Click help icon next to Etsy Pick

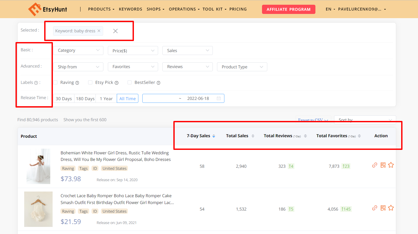pos(117,83)
